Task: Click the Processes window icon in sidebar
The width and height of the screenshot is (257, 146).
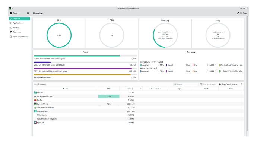Action: 11,32
